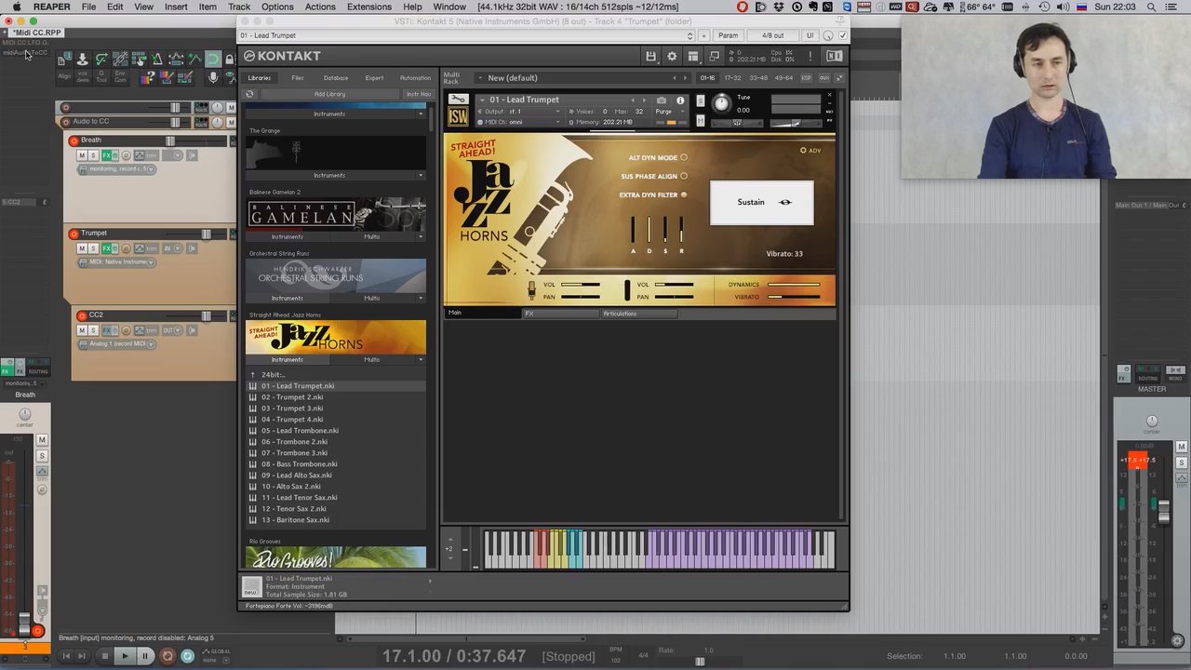
Task: Disable EXTRA DYN FILTER option
Action: [x=684, y=195]
